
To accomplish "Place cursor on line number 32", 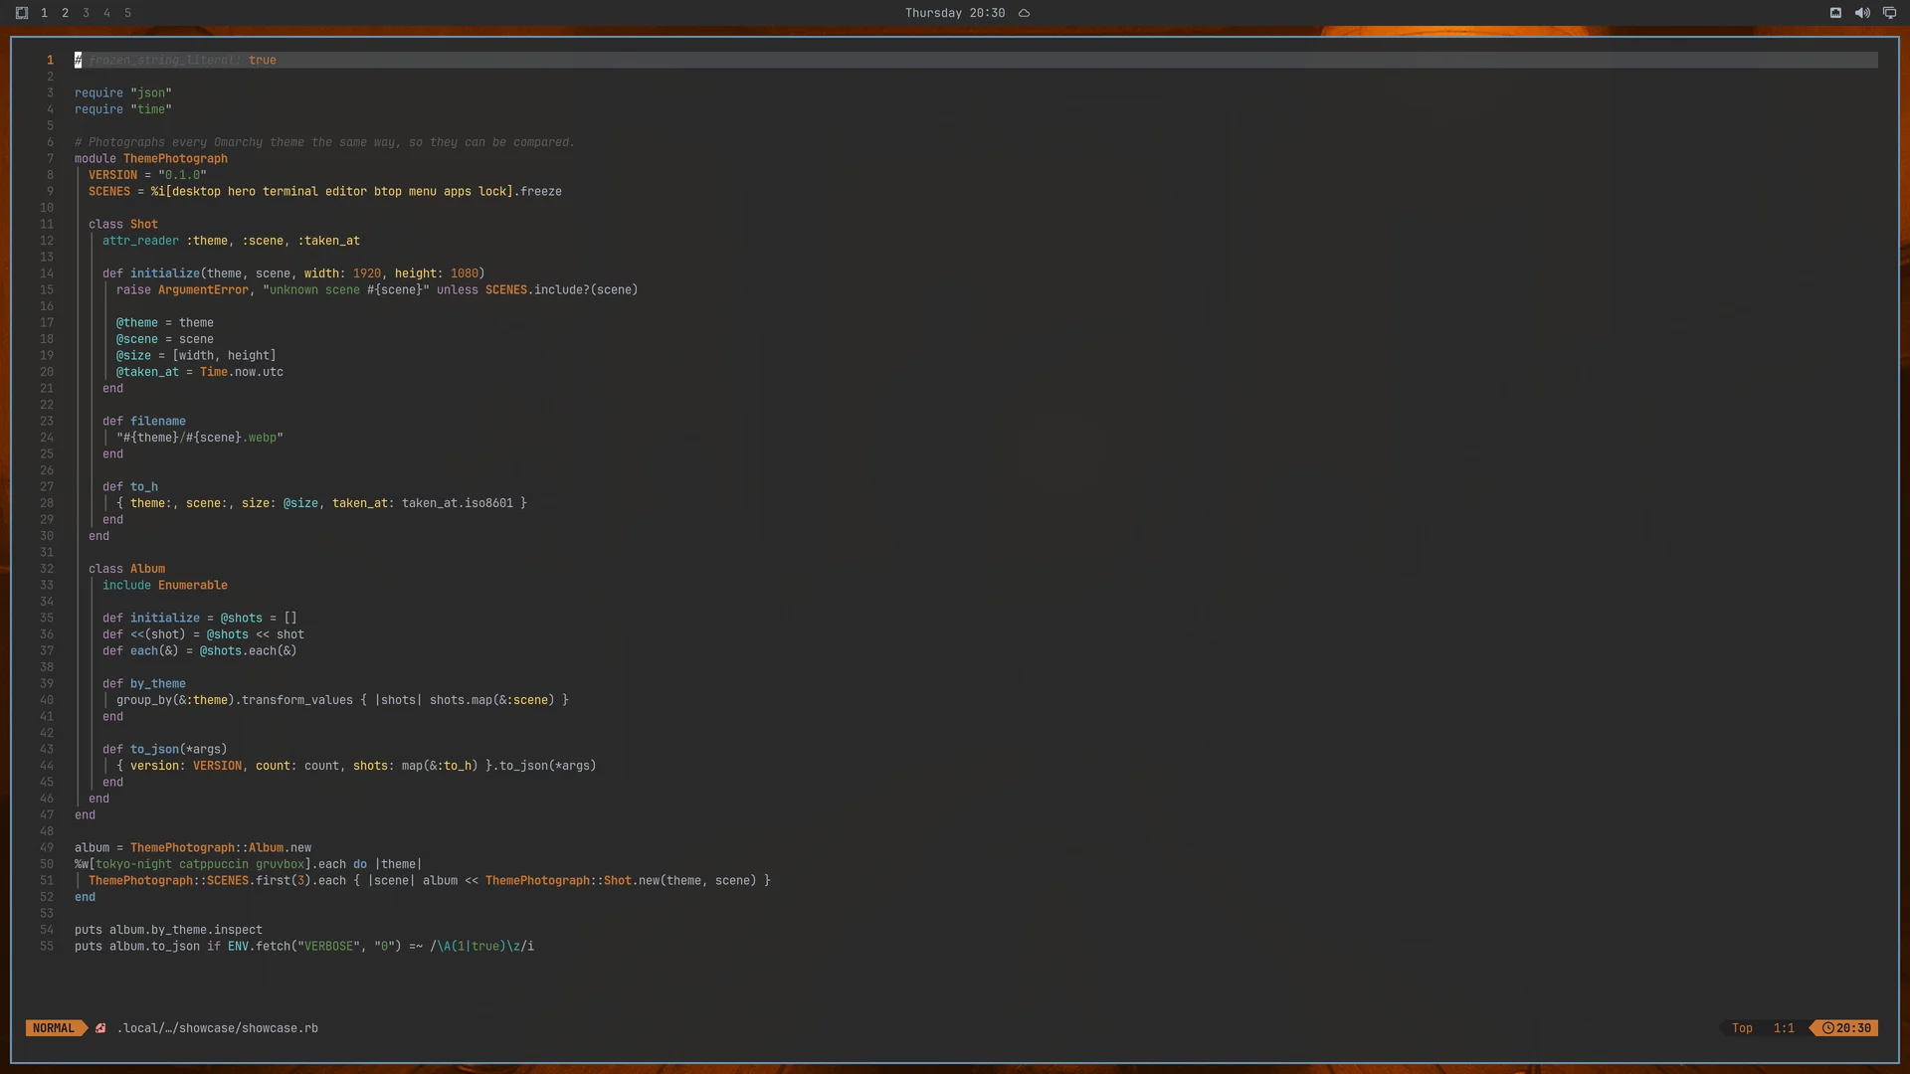I will click(x=47, y=569).
